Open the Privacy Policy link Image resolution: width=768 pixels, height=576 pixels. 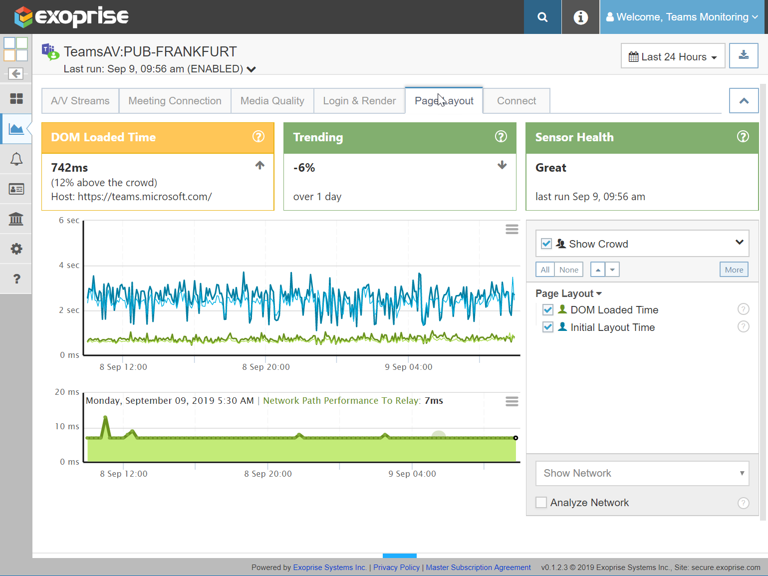pos(397,568)
